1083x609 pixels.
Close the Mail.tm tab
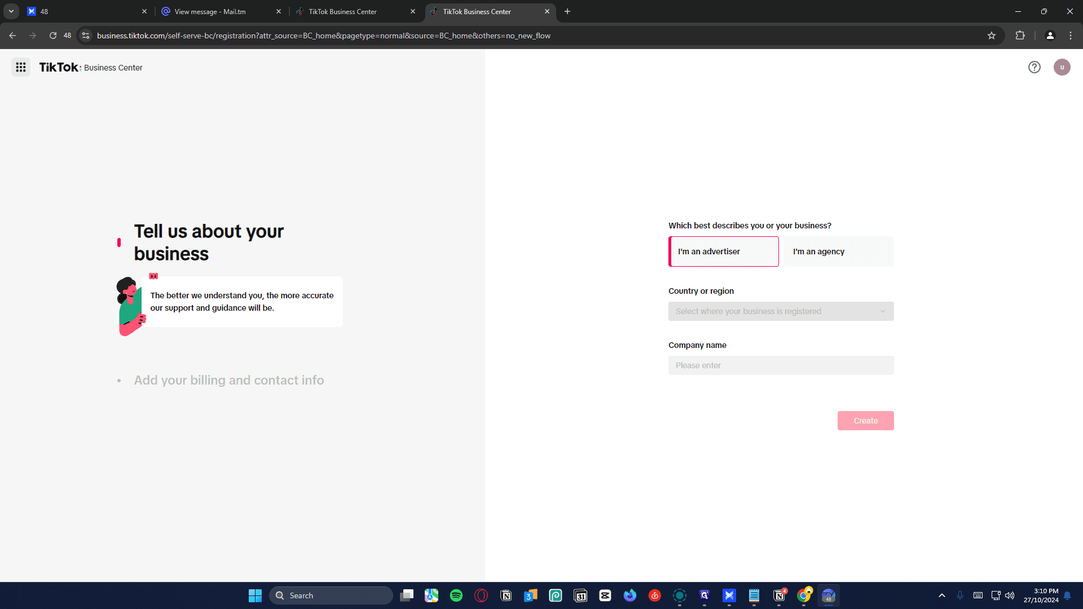tap(278, 11)
